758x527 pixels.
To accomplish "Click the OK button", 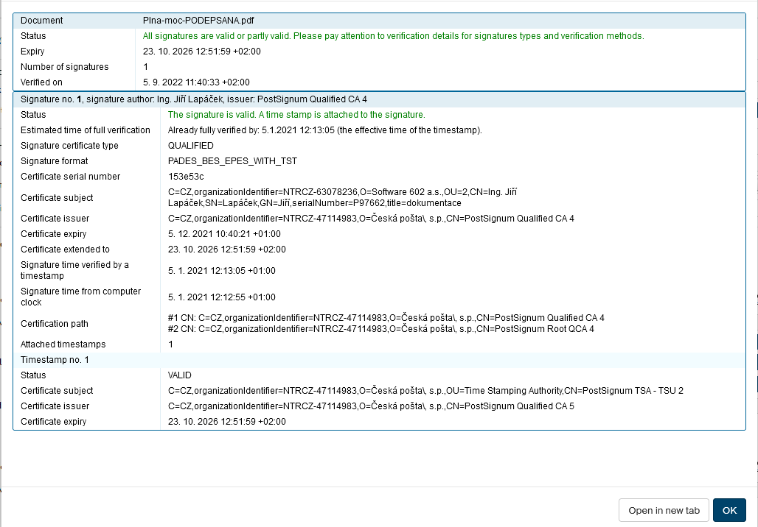I will click(729, 510).
